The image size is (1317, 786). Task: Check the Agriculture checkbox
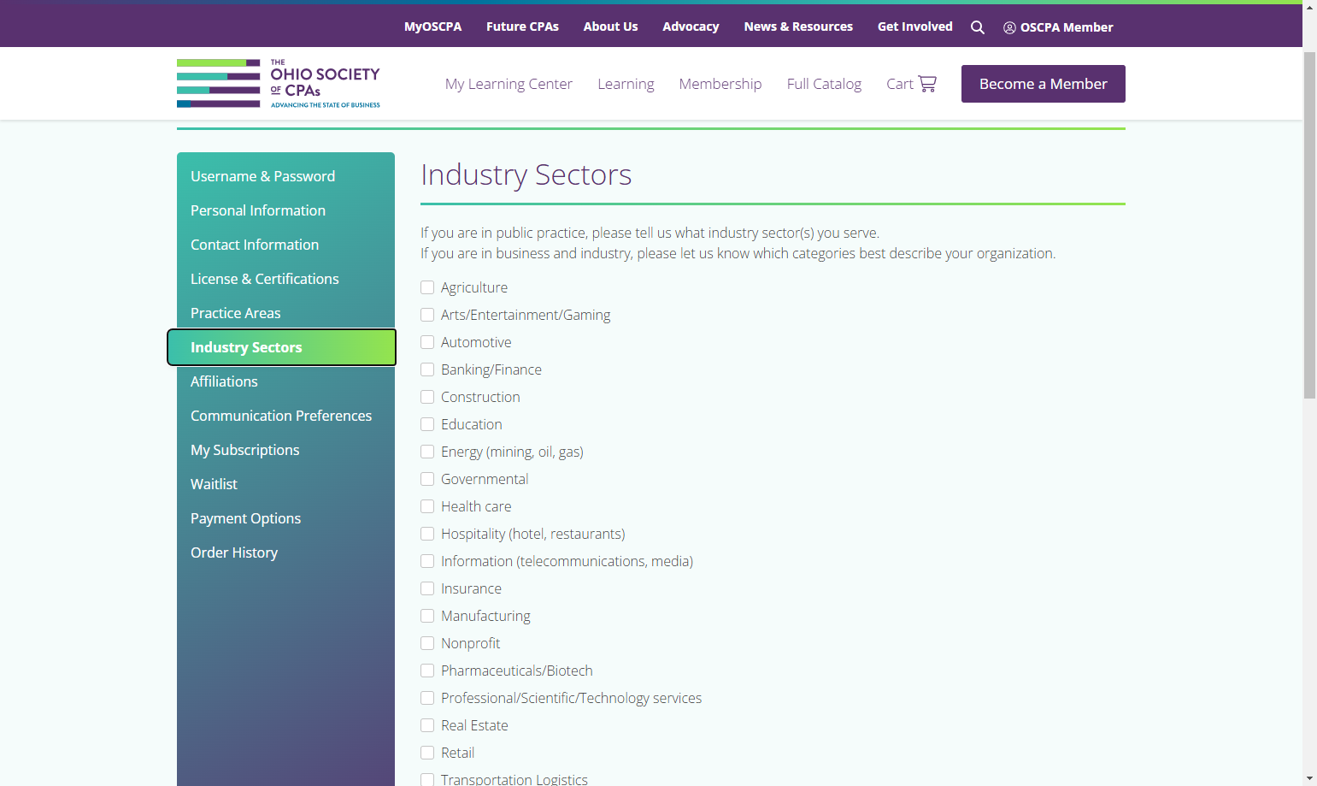pyautogui.click(x=427, y=287)
